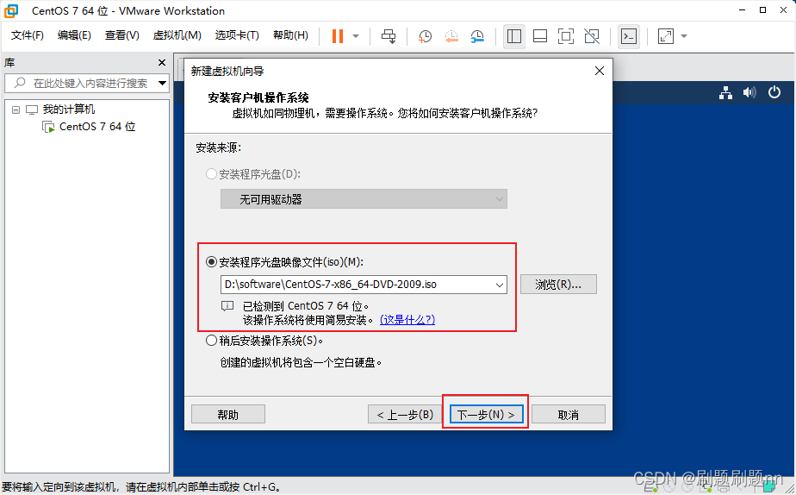Click the 浏览(R)... button

(558, 285)
